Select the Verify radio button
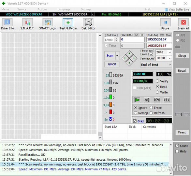This screenshot has width=191, height=176. point(157,81)
